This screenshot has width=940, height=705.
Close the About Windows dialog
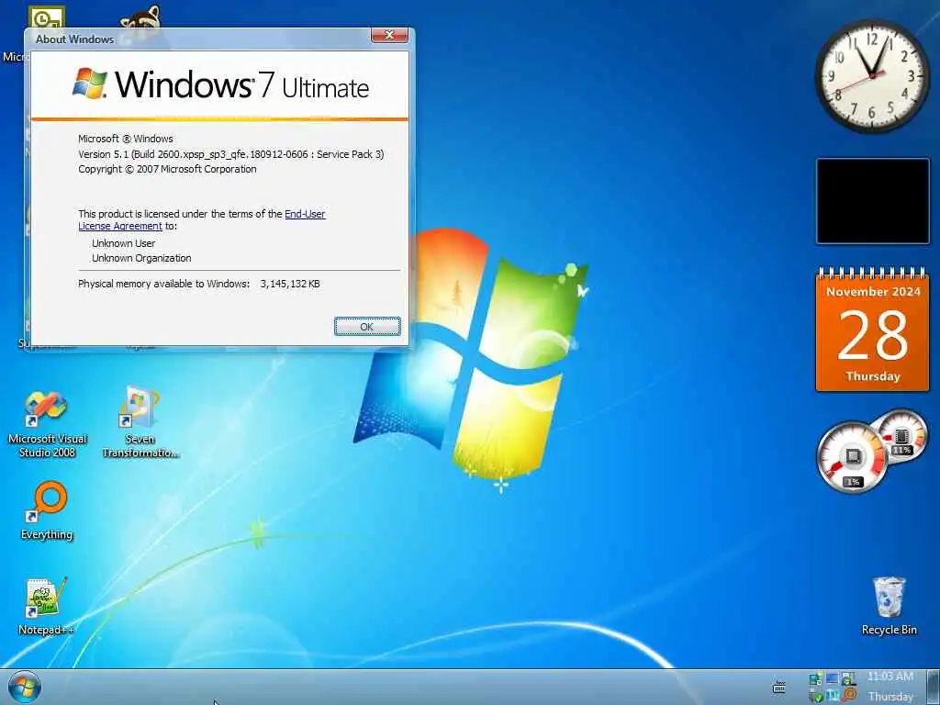[x=389, y=36]
